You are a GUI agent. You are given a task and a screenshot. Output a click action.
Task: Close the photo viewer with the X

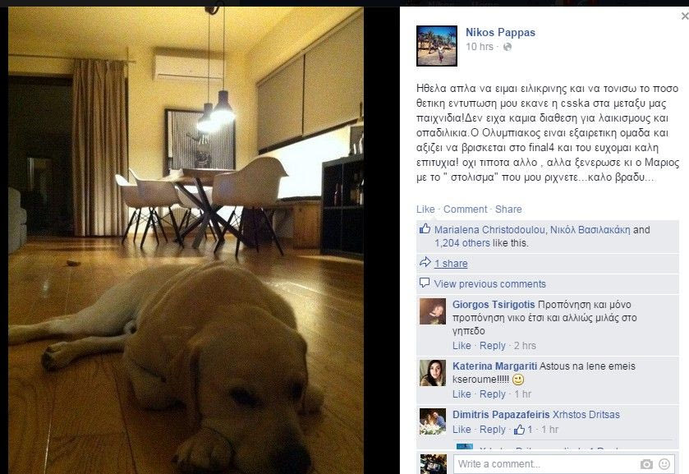[685, 16]
